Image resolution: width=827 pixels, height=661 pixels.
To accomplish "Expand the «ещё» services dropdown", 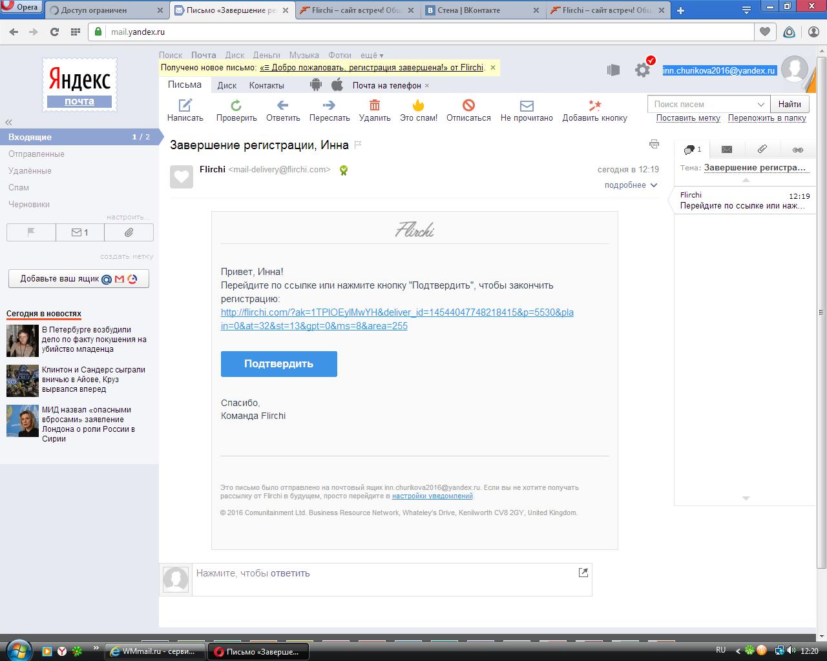I will 372,56.
